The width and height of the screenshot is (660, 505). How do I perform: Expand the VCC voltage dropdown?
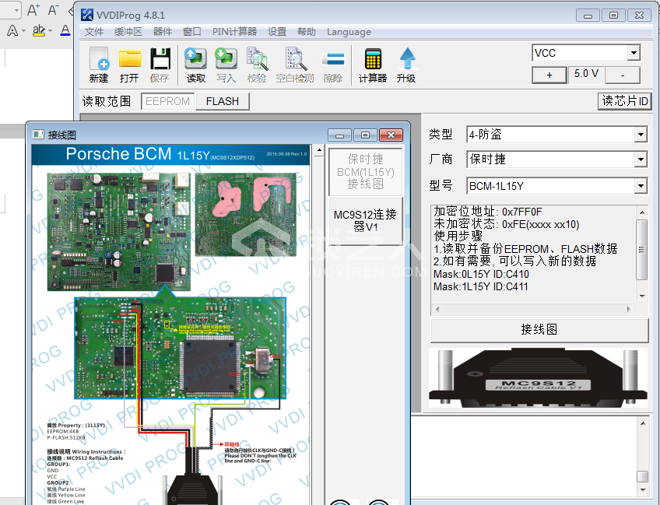click(634, 53)
